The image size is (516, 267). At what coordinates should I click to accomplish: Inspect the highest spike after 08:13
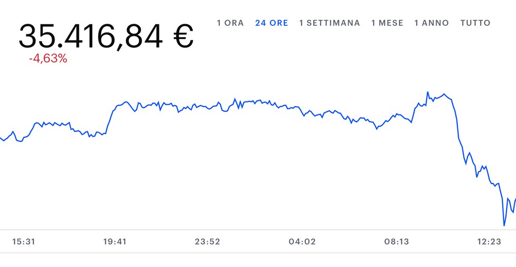coord(427,92)
